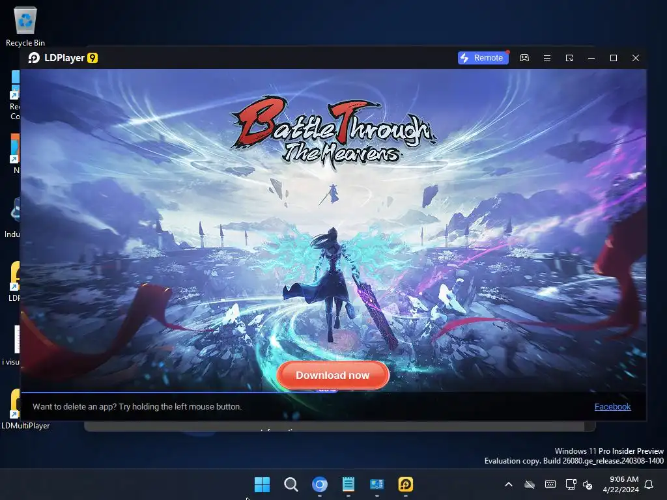The width and height of the screenshot is (667, 500).
Task: Click the Battle Through The Heavens banner
Action: tap(333, 230)
